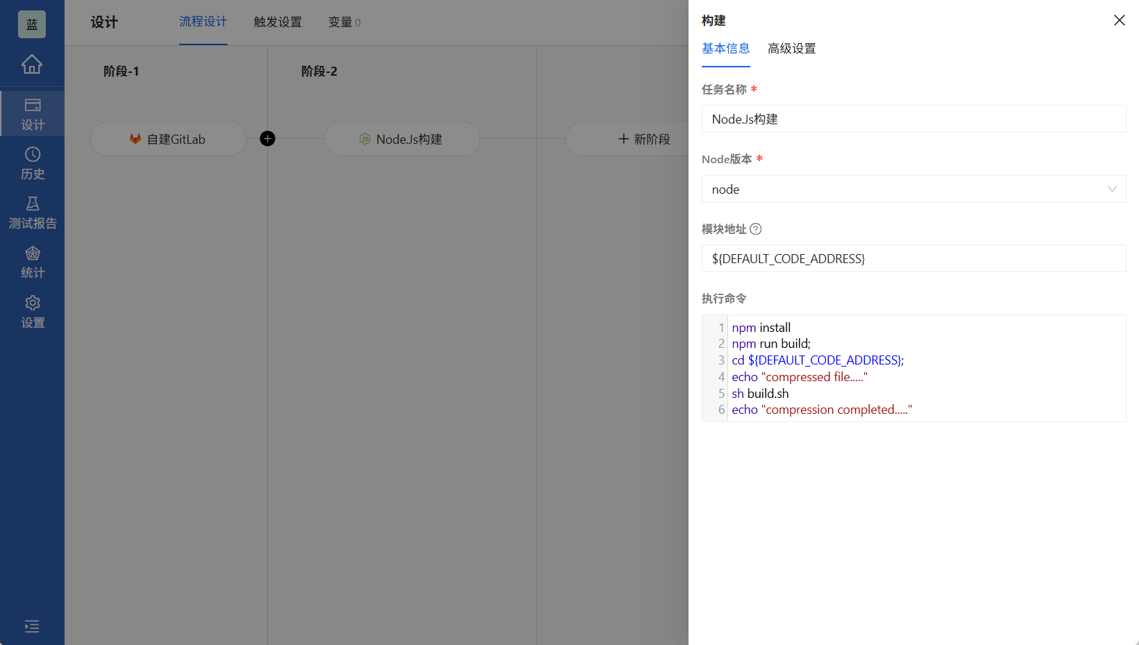
Task: Select the Home icon in the sidebar
Action: (x=32, y=63)
